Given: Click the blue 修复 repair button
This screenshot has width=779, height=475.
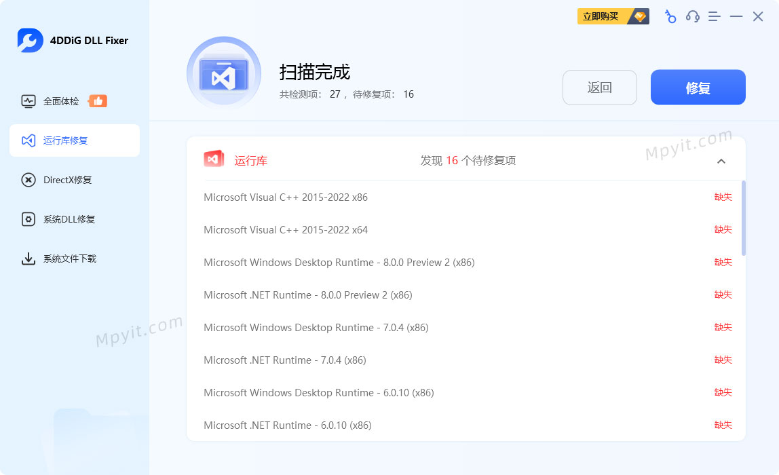Looking at the screenshot, I should (x=698, y=88).
